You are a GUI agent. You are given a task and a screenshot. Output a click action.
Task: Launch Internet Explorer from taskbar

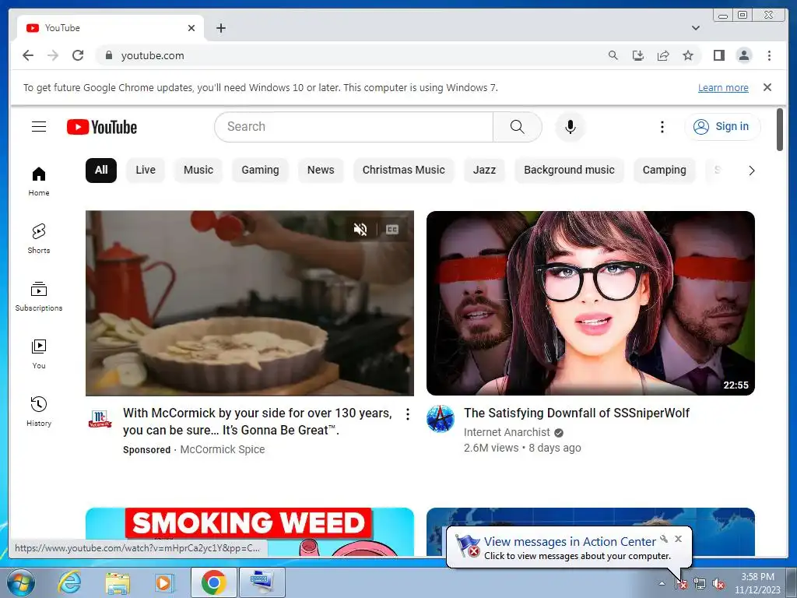[x=69, y=582]
